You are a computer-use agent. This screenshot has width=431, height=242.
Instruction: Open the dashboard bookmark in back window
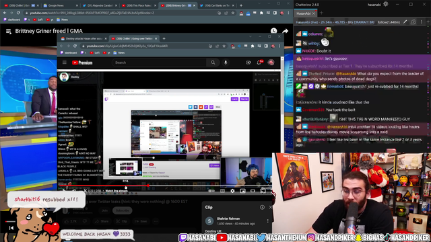click(12, 19)
